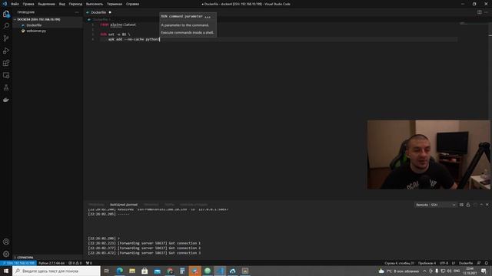Split the editor to the right

[x=480, y=12]
